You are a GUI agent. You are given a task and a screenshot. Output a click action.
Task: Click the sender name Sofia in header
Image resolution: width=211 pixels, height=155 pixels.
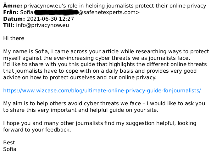[x=27, y=12]
